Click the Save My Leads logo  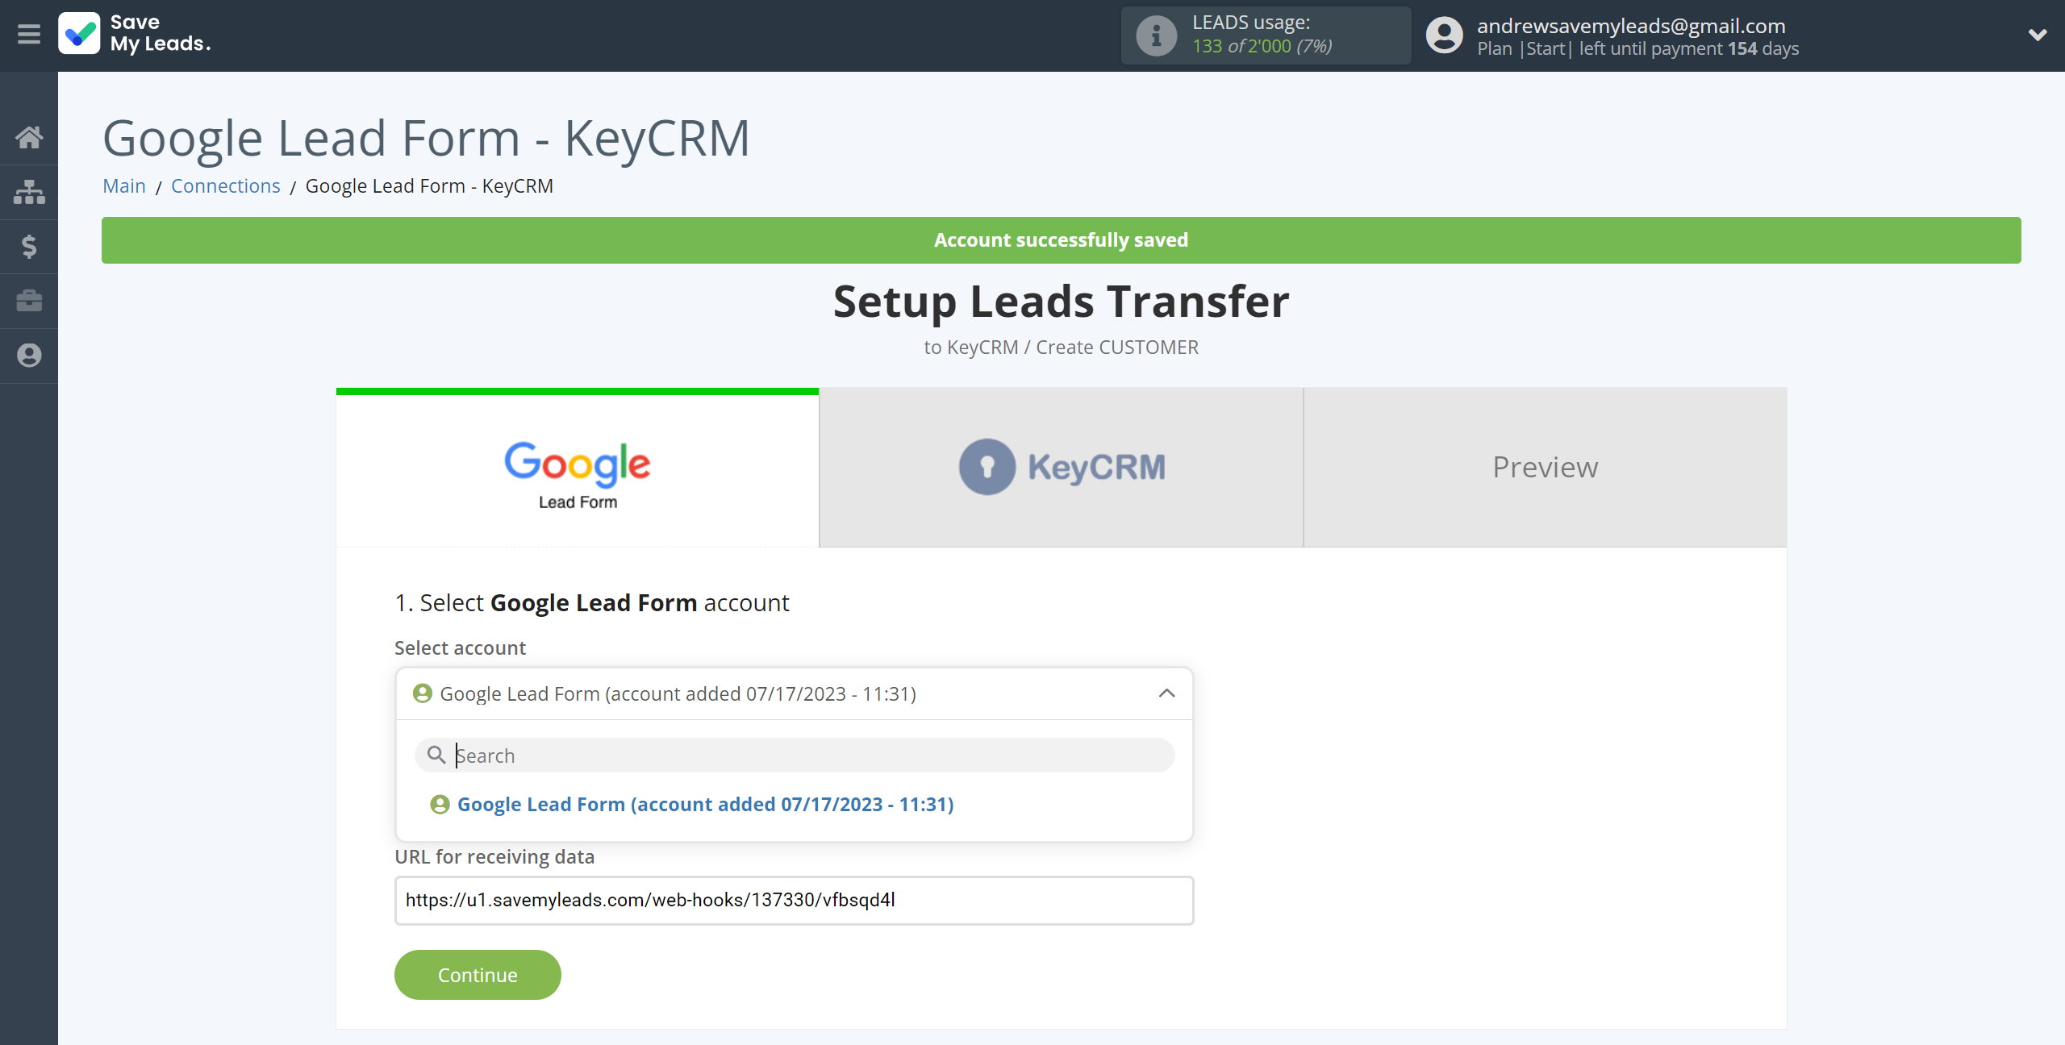135,34
